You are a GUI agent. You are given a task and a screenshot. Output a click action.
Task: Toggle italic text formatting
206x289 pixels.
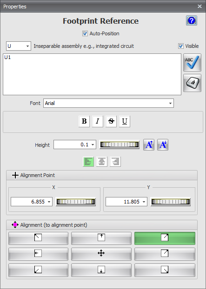98,121
